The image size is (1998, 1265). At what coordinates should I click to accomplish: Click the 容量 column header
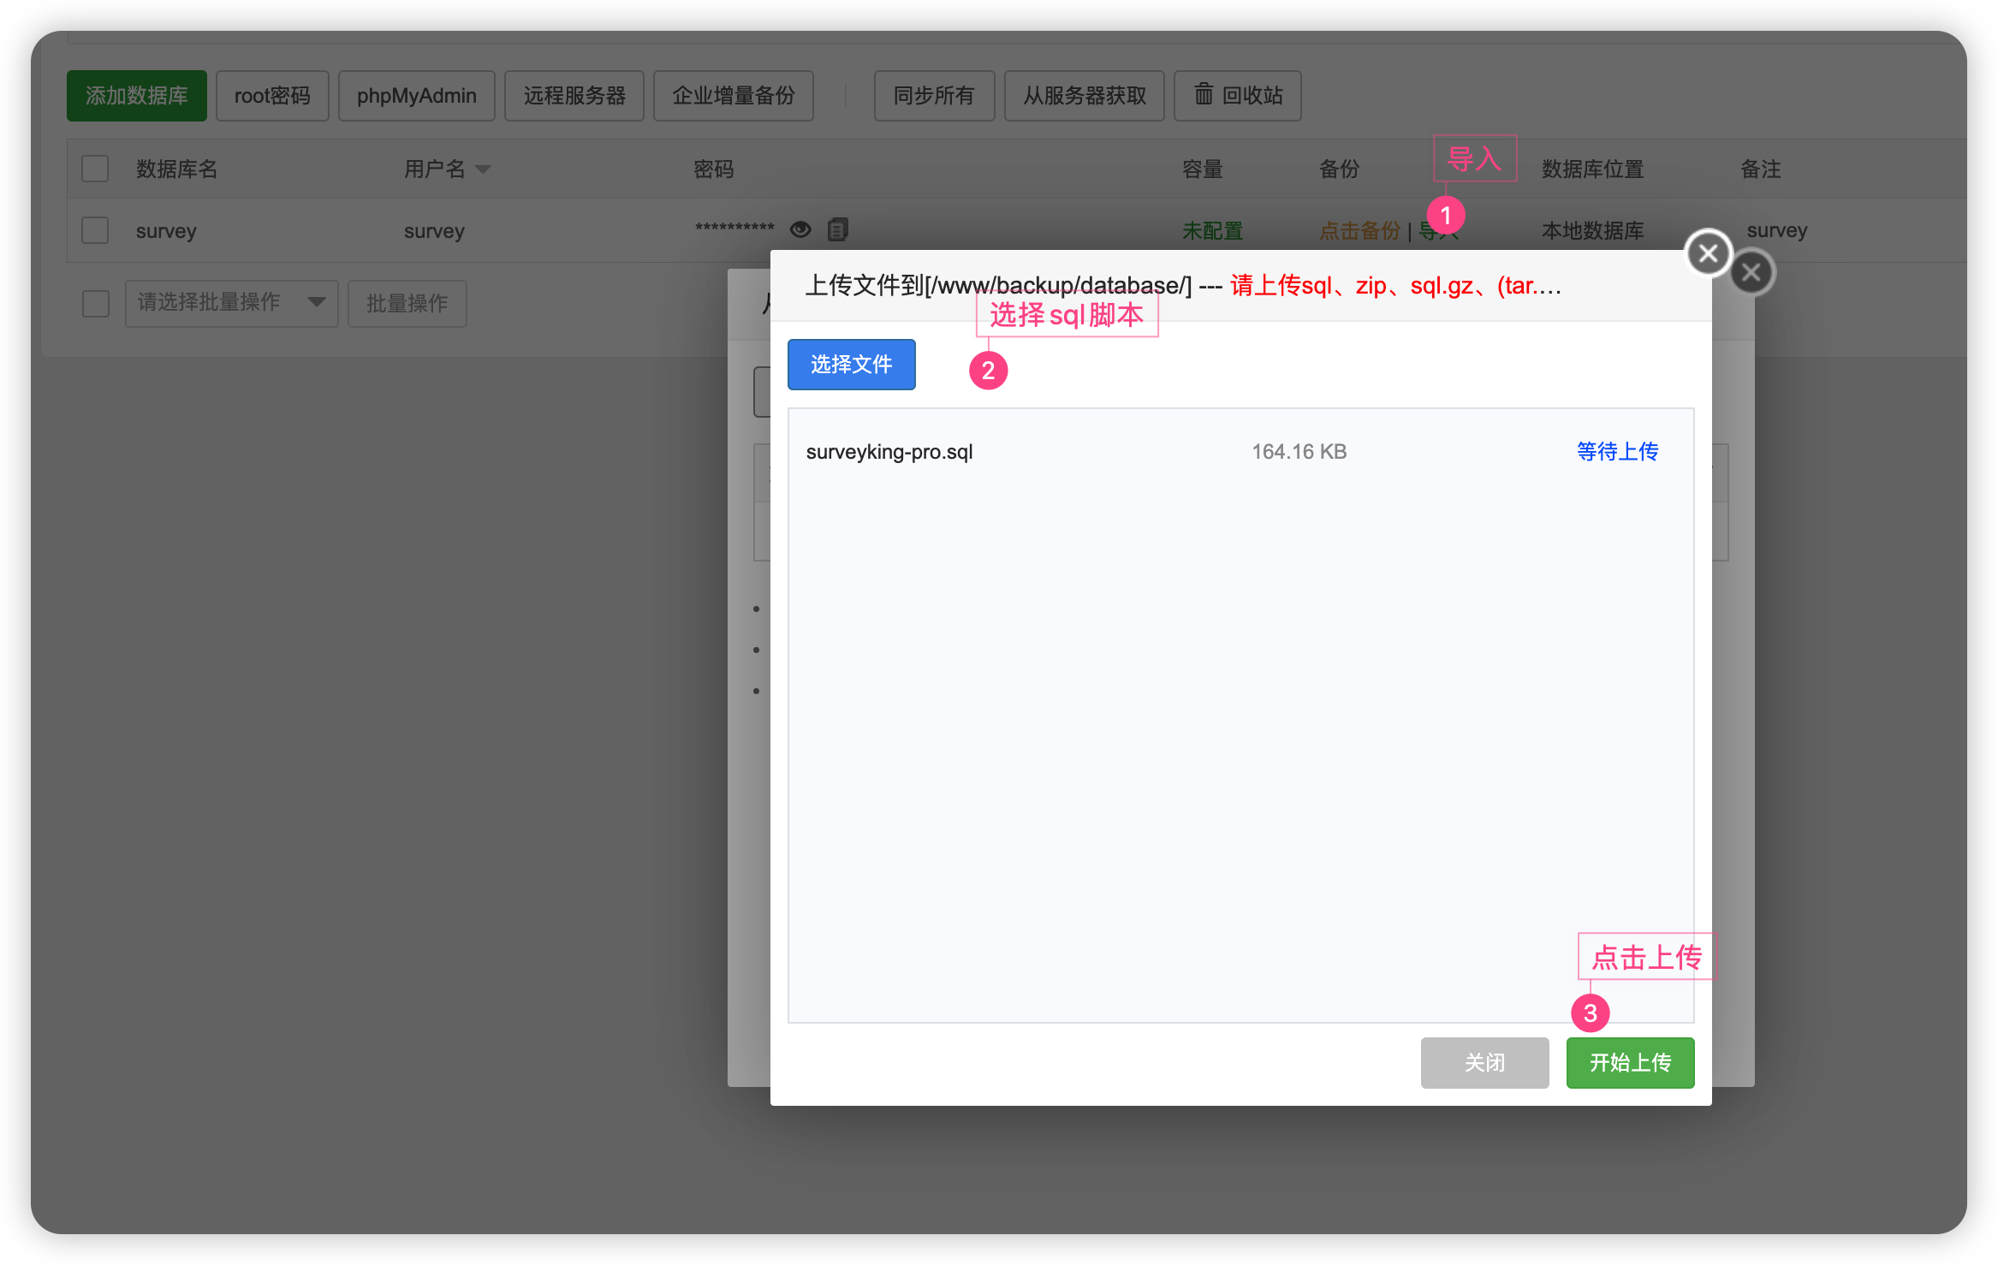(x=1202, y=169)
